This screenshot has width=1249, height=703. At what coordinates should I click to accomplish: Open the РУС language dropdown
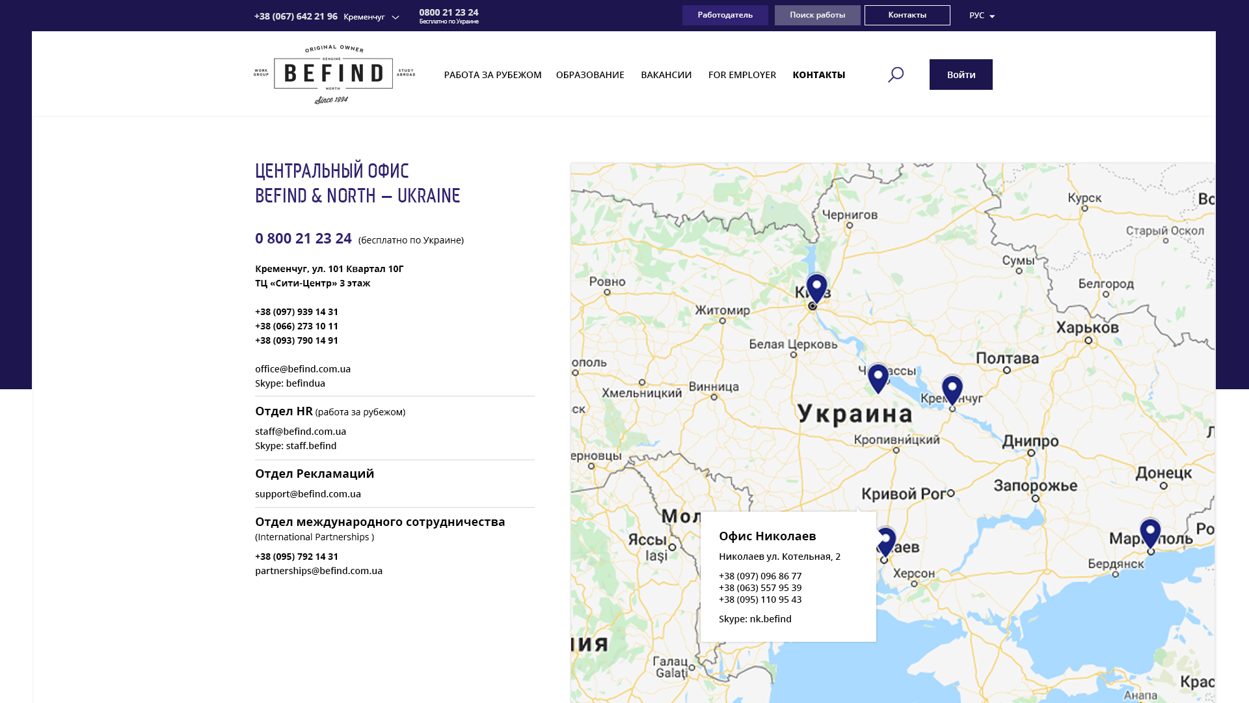coord(982,16)
